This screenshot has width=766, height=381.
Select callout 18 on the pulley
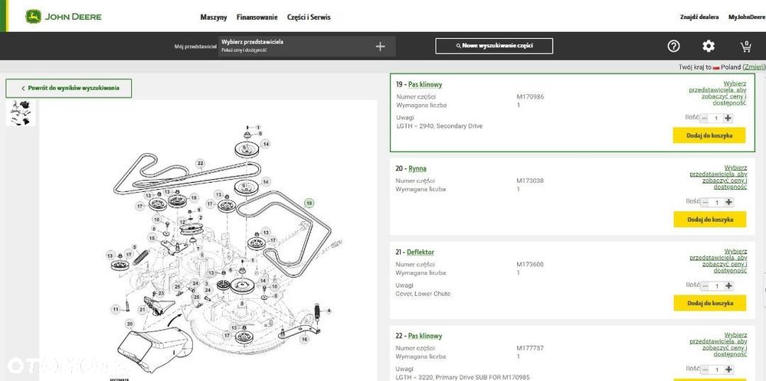click(194, 197)
